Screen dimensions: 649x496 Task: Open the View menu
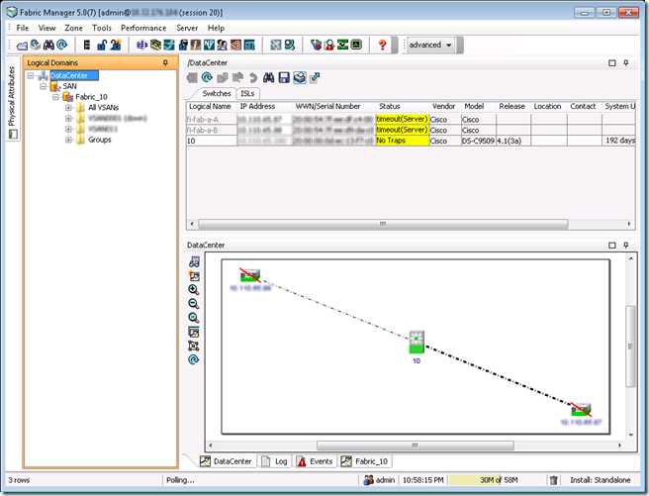pyautogui.click(x=46, y=28)
